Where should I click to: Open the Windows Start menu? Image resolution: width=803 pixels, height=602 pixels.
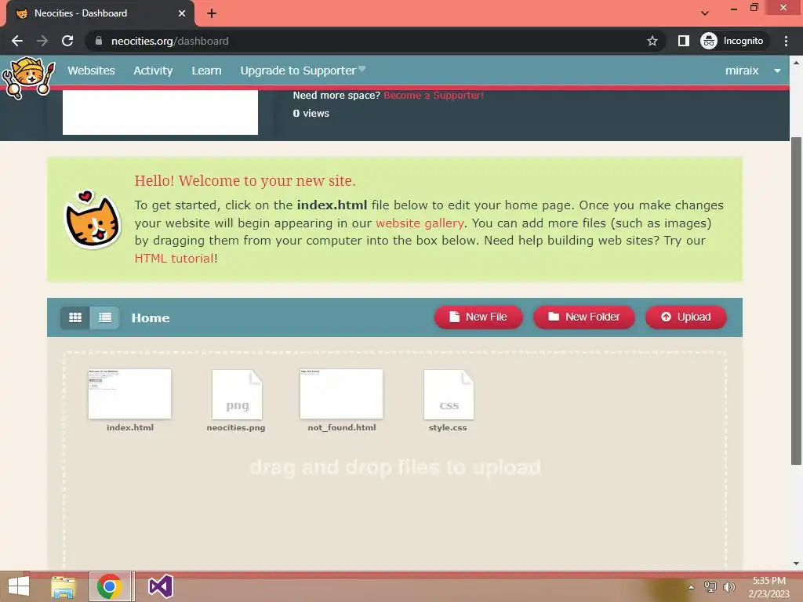[x=19, y=586]
